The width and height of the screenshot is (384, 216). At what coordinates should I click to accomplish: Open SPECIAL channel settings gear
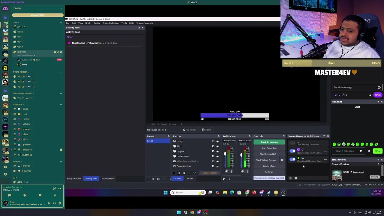61,52
